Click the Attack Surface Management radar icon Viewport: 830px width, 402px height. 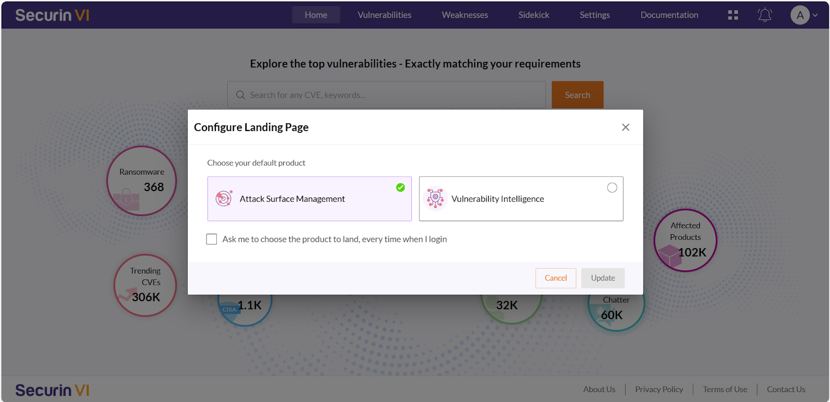[224, 198]
